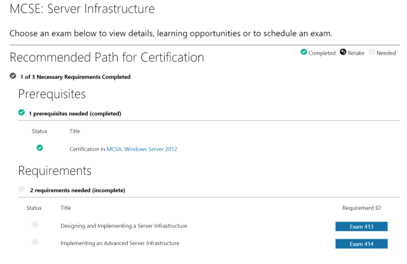The height and width of the screenshot is (264, 407).
Task: Expand the '1 of 3 Necessary Requirements Completed' section
Action: (75, 77)
